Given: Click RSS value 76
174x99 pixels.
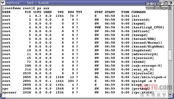Looking at the screenshot, I should [72, 16].
